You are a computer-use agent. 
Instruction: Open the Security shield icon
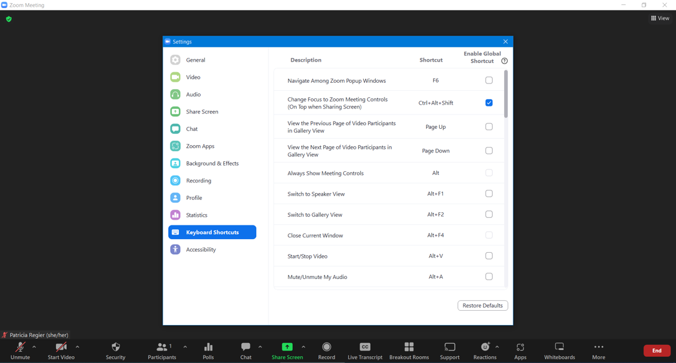[115, 347]
